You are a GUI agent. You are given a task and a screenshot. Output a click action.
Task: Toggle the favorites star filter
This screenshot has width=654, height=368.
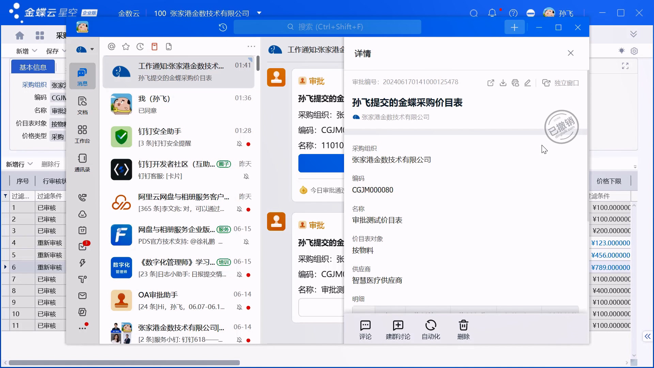[x=126, y=47]
